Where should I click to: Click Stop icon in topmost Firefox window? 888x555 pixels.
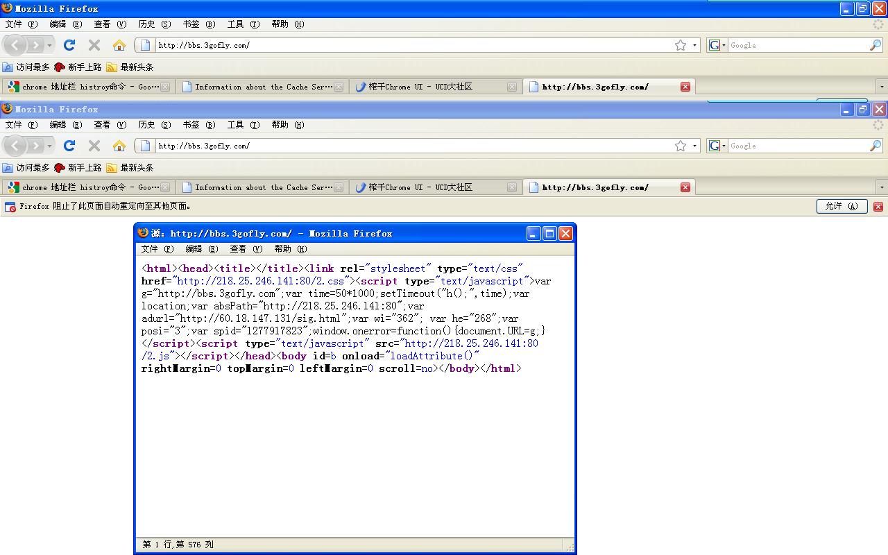[x=94, y=45]
